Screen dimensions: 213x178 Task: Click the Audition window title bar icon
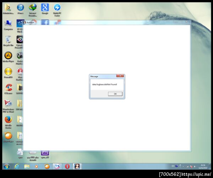pos(24,22)
